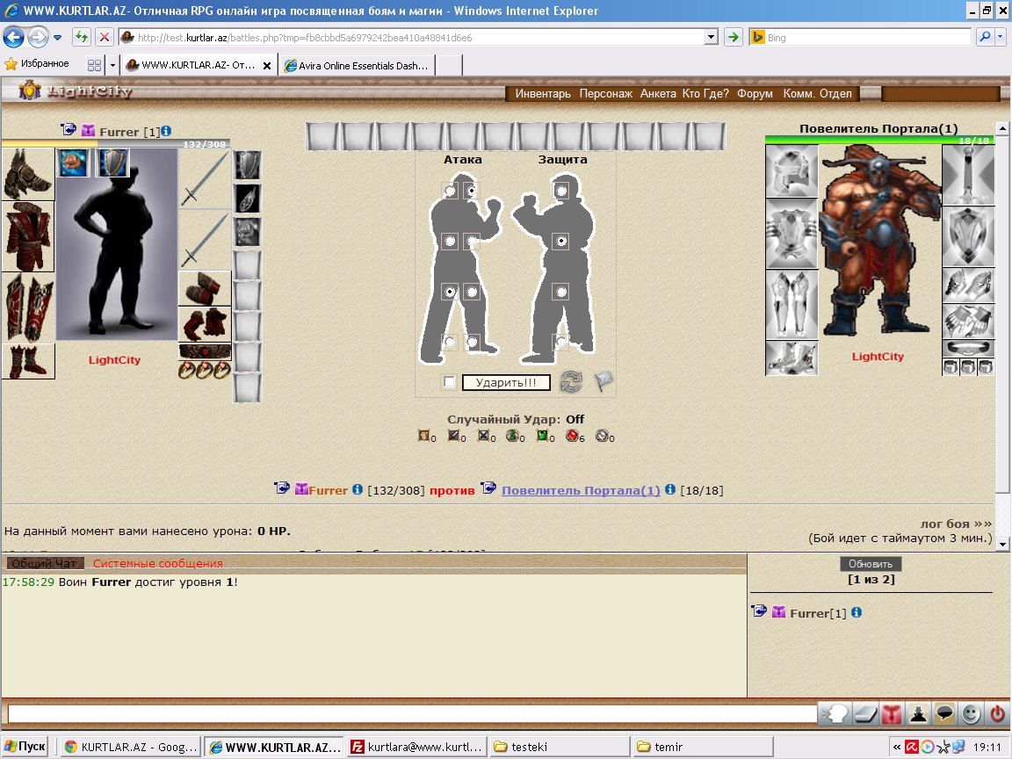The height and width of the screenshot is (759, 1012).
Task: Click the browser address bar
Action: point(412,38)
